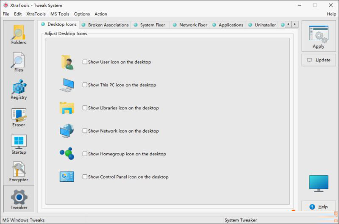Click the User folder icon
This screenshot has height=224, width=339.
pos(67,62)
